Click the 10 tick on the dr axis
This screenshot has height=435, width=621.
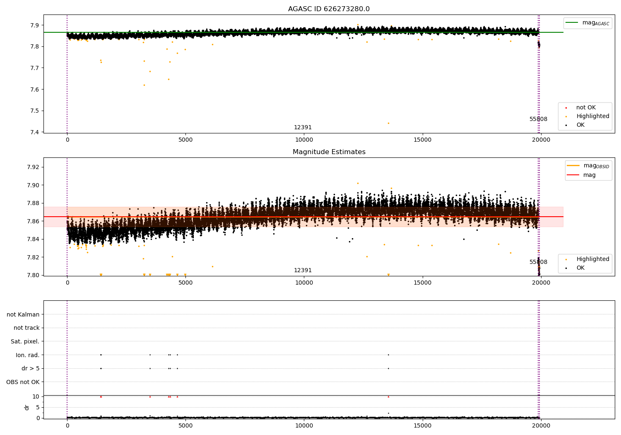point(36,397)
